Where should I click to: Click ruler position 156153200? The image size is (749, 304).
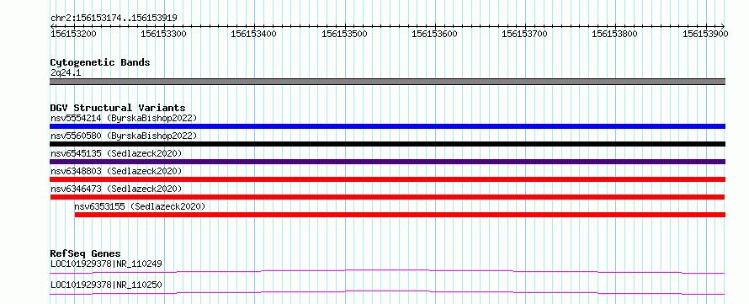pyautogui.click(x=73, y=34)
